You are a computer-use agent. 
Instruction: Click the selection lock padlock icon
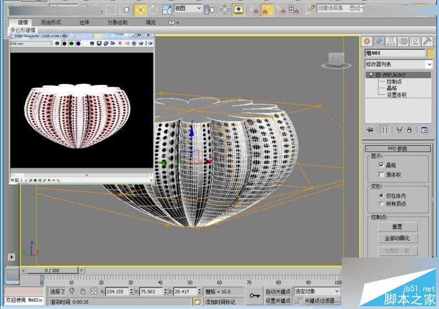[x=83, y=291]
